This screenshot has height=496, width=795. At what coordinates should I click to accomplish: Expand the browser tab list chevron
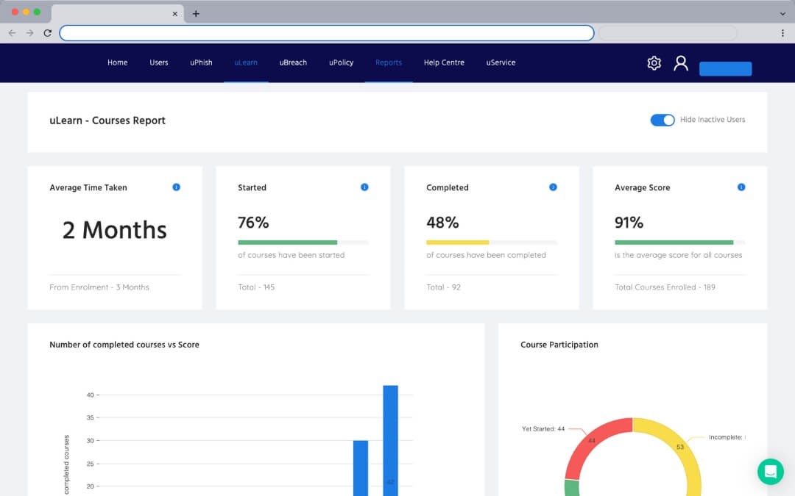click(782, 13)
